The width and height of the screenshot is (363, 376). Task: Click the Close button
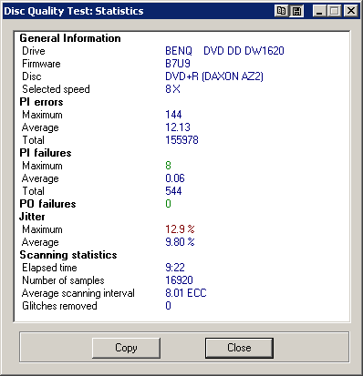tap(239, 348)
